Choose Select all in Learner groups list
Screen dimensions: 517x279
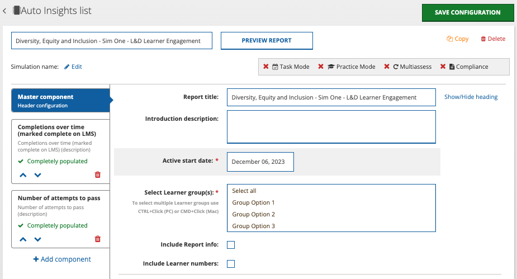click(x=244, y=191)
